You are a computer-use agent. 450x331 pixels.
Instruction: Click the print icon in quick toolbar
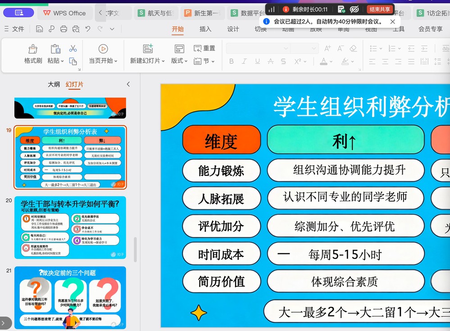(64, 29)
